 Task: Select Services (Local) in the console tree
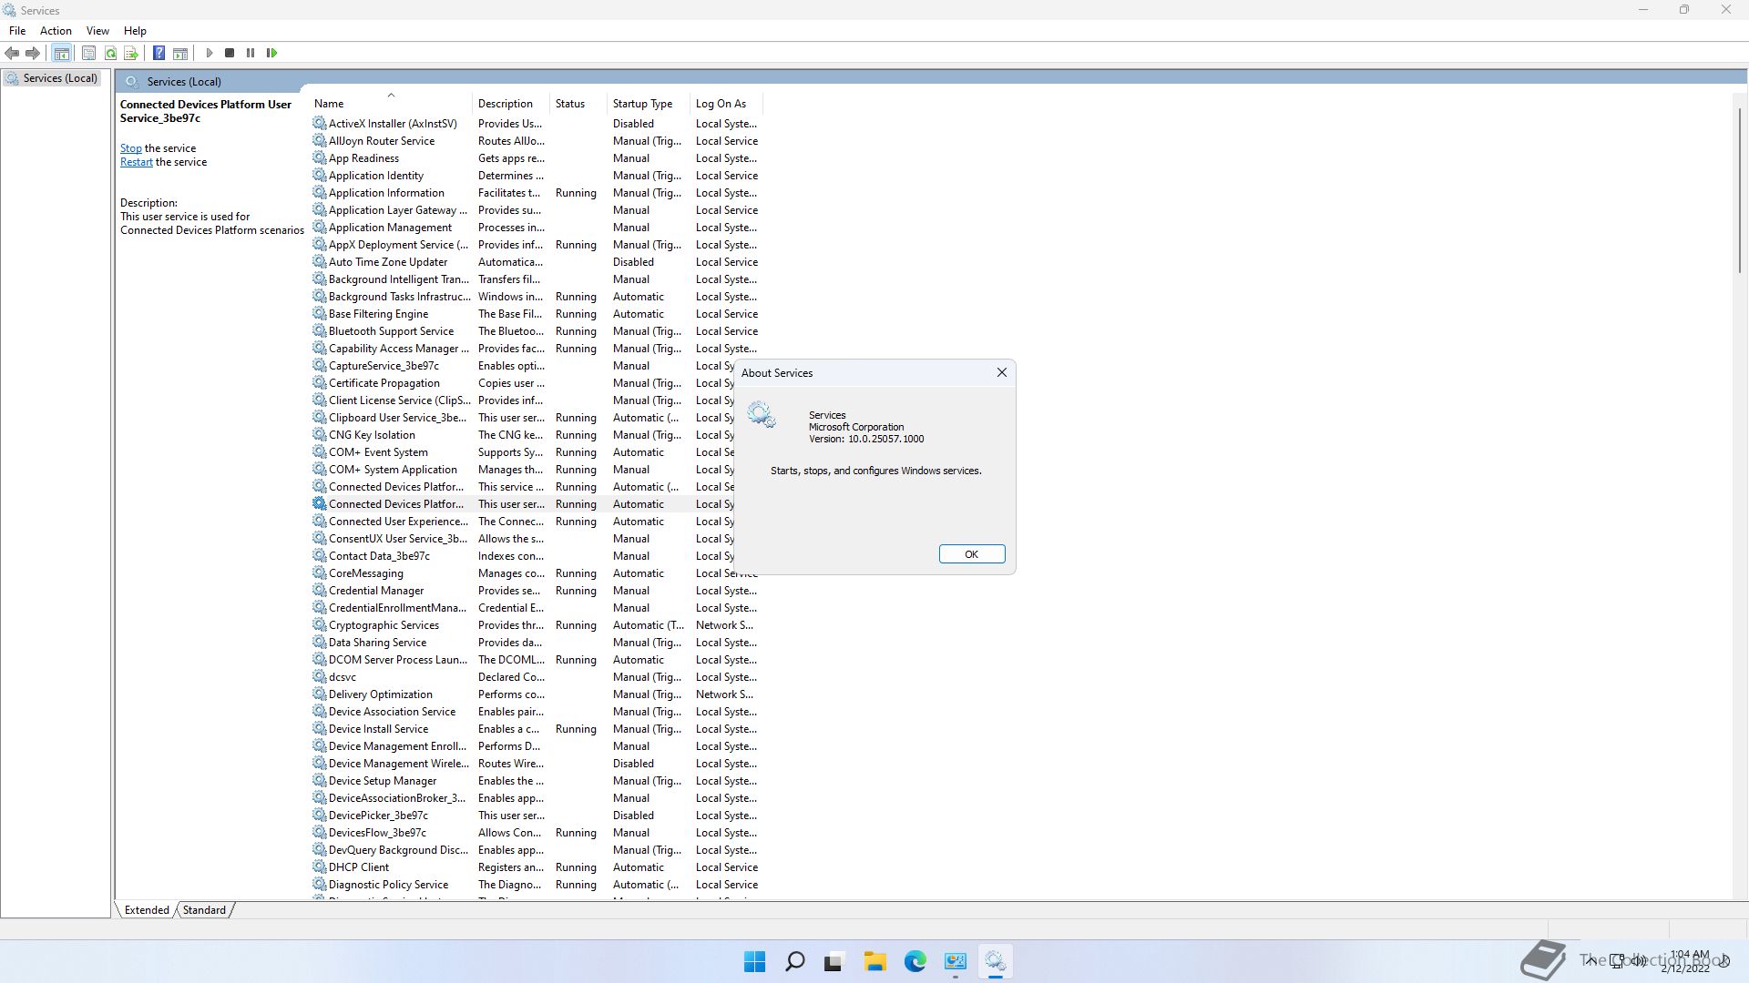(60, 78)
